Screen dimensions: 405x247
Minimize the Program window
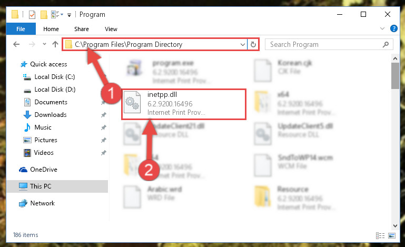point(340,14)
